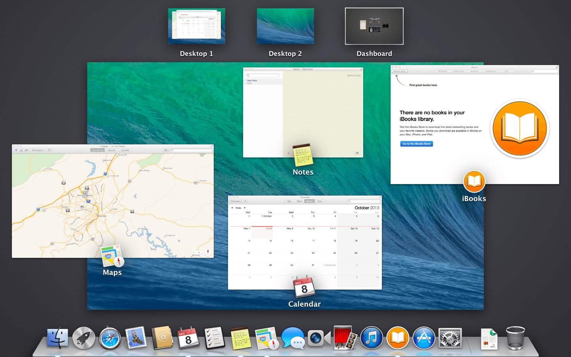571x357 pixels.
Task: Click the blue Go to the iBooks Store button
Action: 416,144
